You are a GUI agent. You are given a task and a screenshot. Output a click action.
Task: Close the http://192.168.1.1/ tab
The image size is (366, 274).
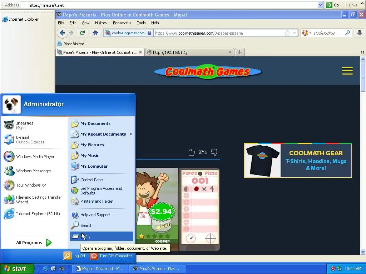coord(230,52)
